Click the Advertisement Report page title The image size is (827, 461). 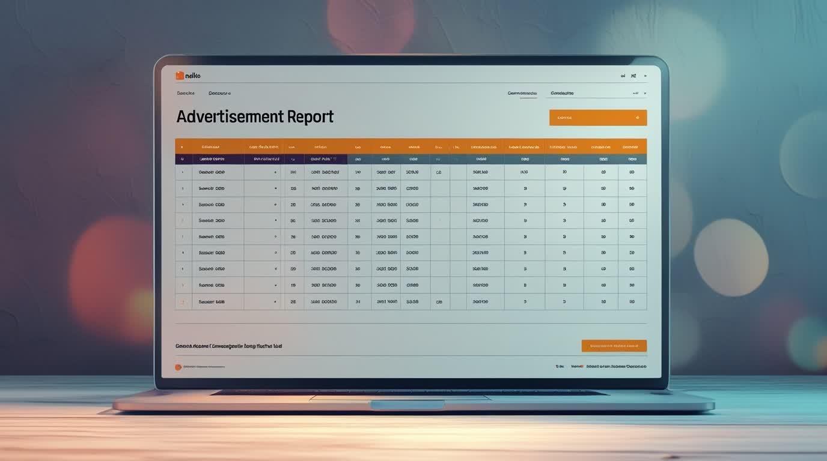pyautogui.click(x=255, y=116)
